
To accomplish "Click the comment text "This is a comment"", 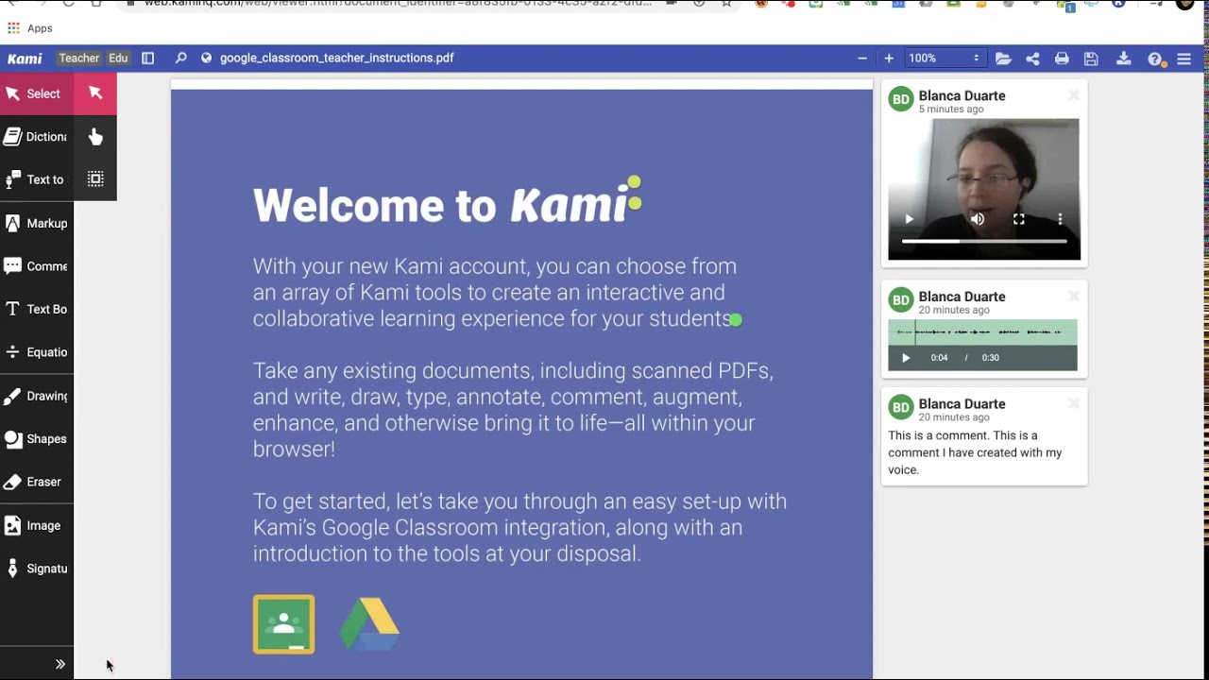I will (x=938, y=435).
